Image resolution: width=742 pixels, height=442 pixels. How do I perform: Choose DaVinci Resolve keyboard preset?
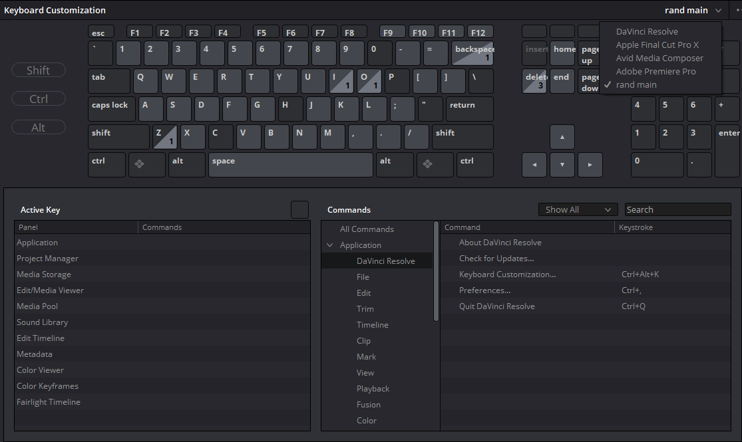click(x=647, y=31)
